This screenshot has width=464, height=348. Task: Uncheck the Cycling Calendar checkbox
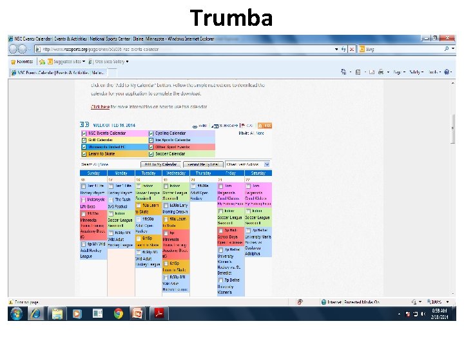(x=151, y=133)
